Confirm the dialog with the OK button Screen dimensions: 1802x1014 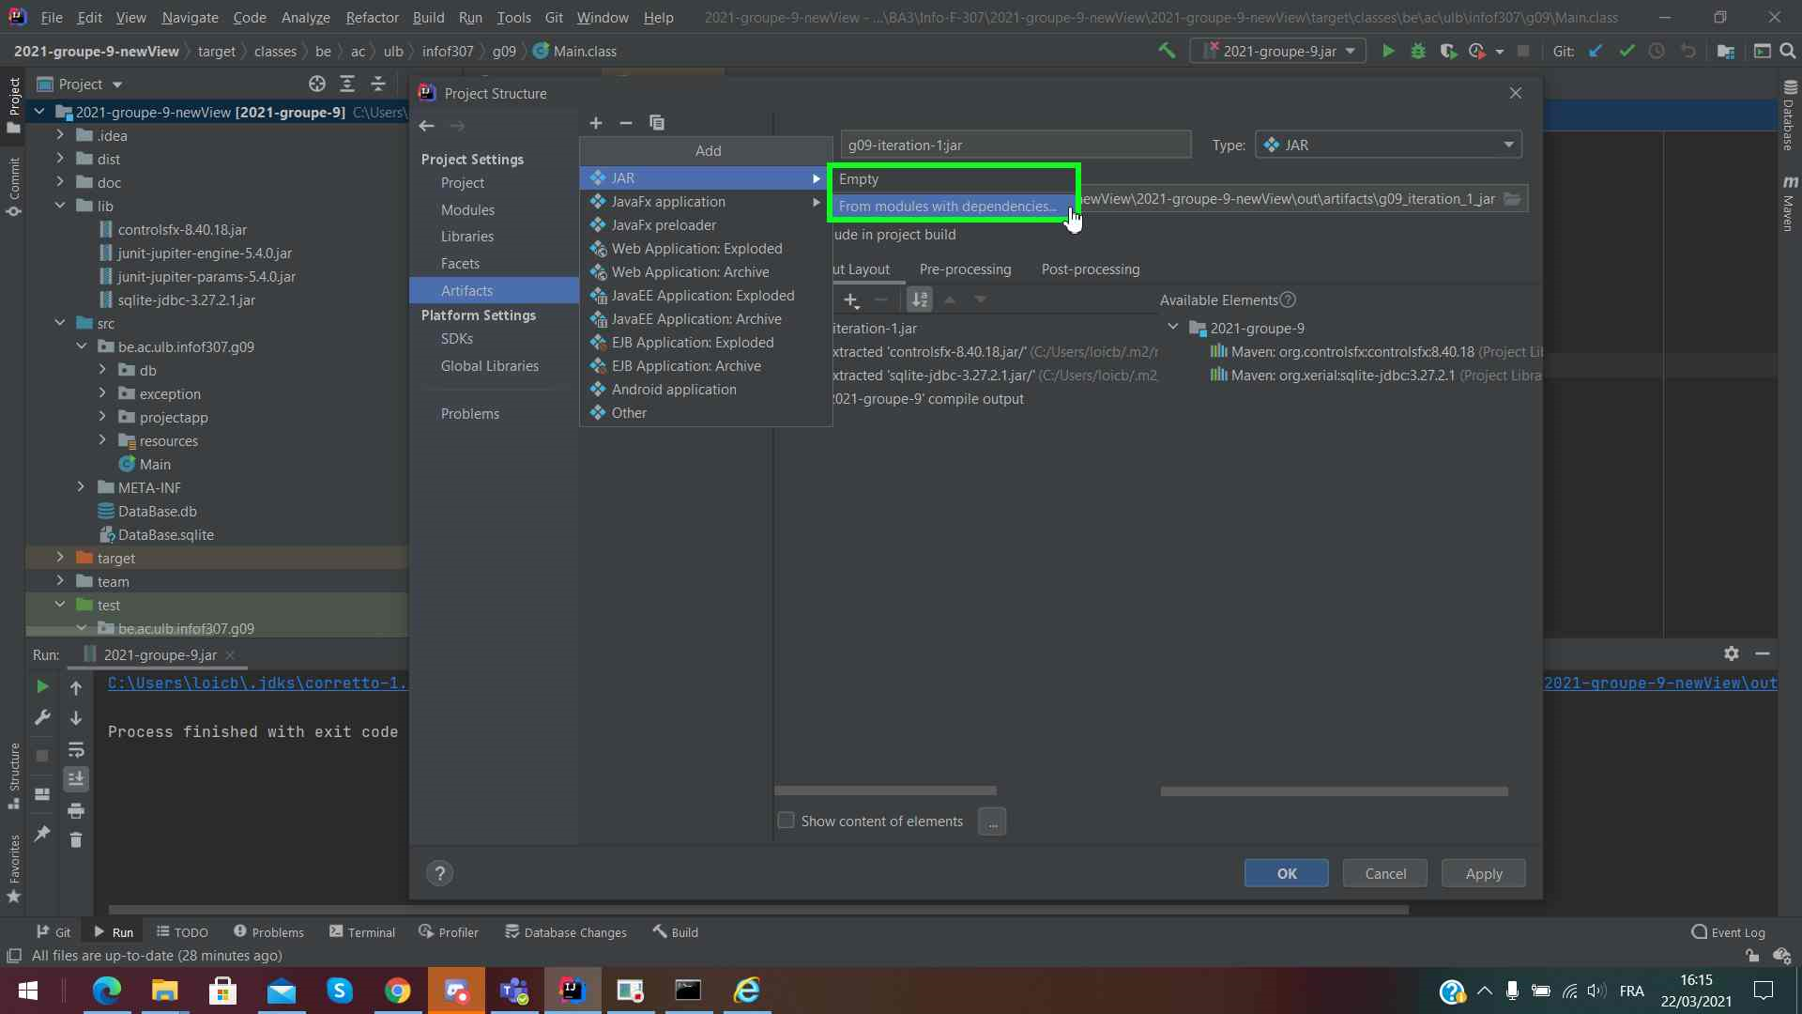(x=1286, y=873)
